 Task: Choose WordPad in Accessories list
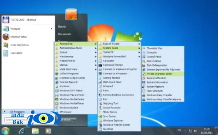(x=120, y=129)
